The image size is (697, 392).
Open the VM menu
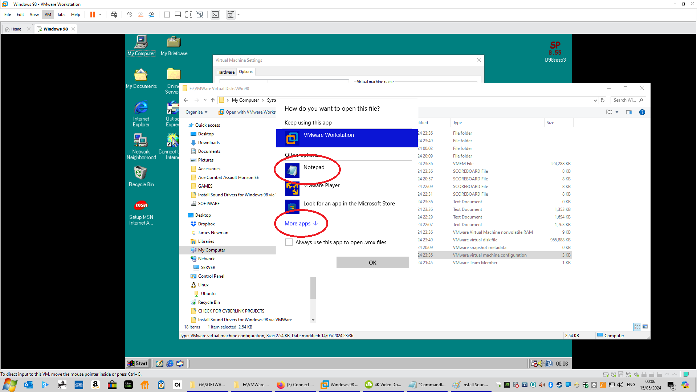tap(48, 15)
